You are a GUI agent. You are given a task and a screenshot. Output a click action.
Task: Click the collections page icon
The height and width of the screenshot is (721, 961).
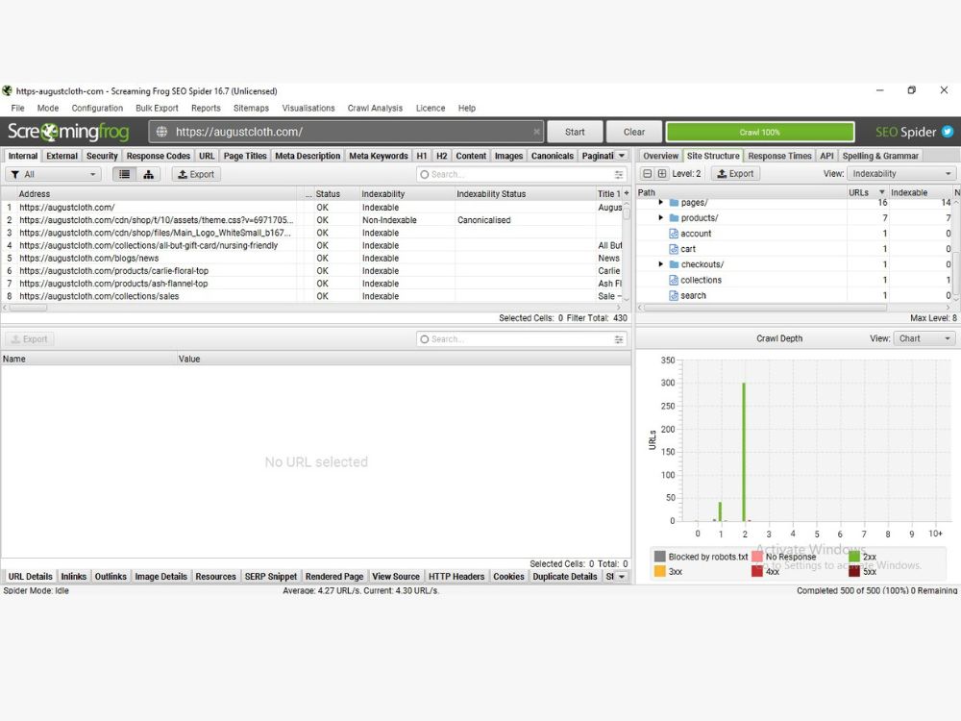[x=674, y=280]
